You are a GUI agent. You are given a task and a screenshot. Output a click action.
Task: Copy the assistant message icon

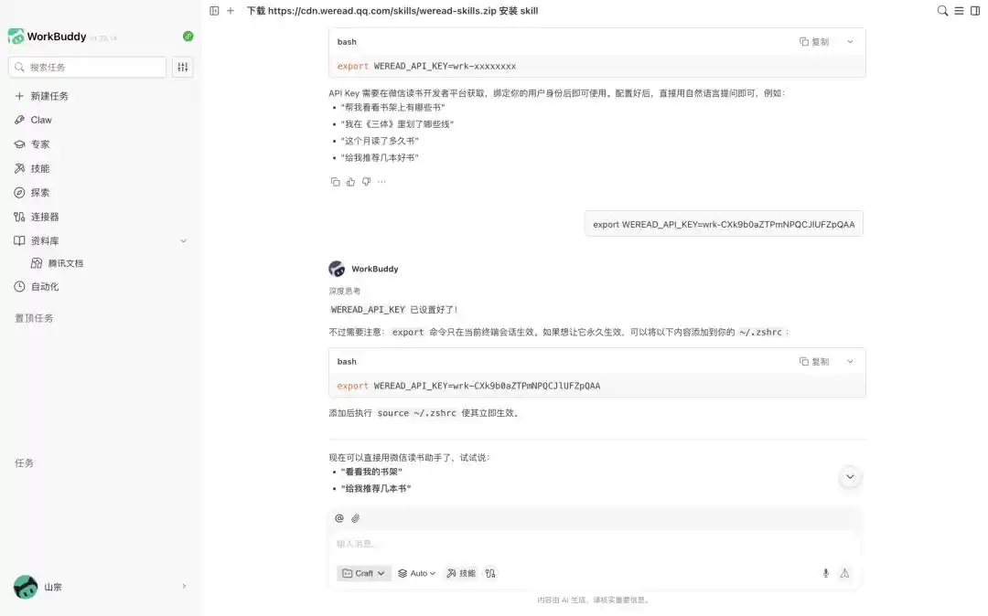pos(335,182)
